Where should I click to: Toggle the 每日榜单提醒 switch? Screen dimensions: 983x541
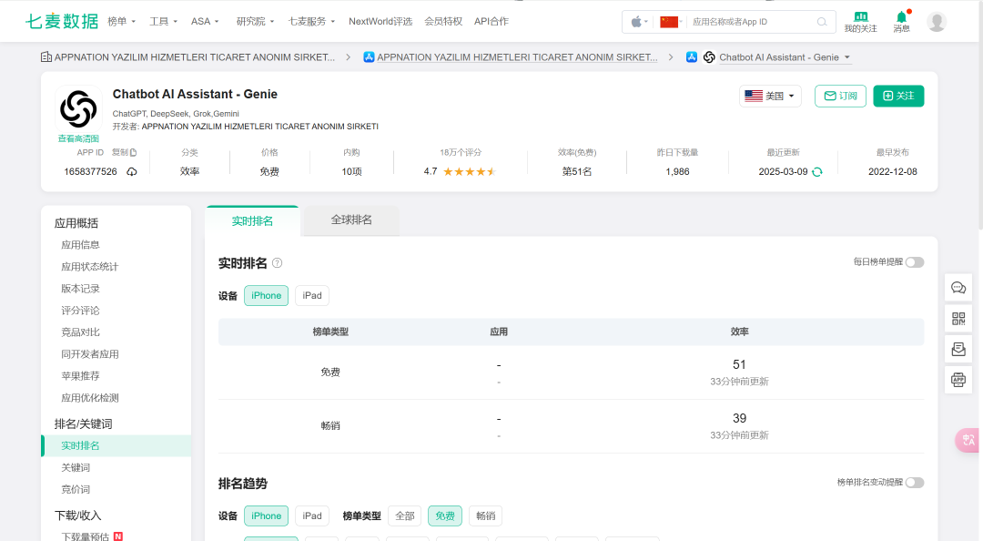pos(915,262)
